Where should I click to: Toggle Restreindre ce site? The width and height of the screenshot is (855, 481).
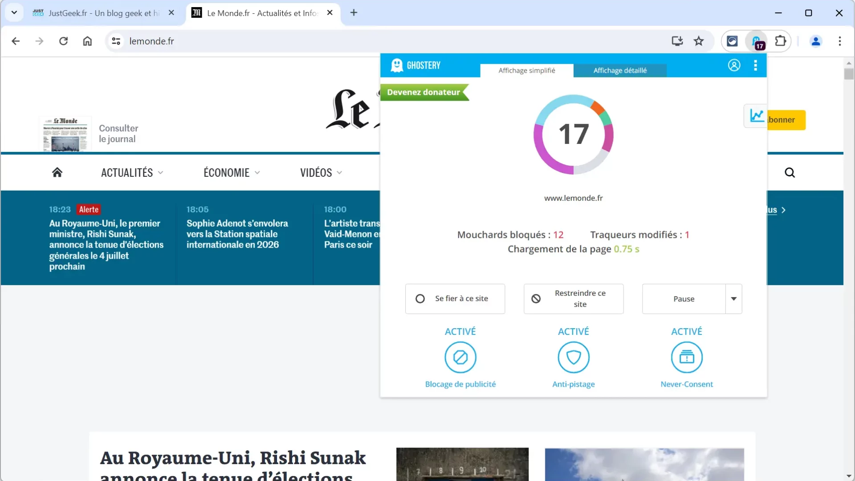point(574,299)
